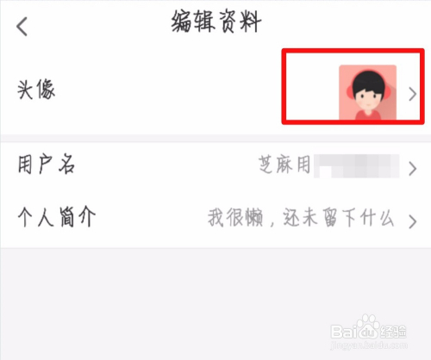Image resolution: width=431 pixels, height=360 pixels.
Task: Click the blurred part of the username
Action: coord(356,166)
